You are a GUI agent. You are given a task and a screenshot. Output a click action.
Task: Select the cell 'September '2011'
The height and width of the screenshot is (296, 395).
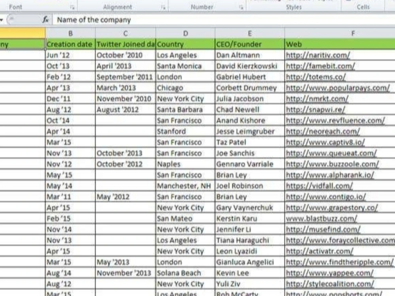pyautogui.click(x=126, y=77)
